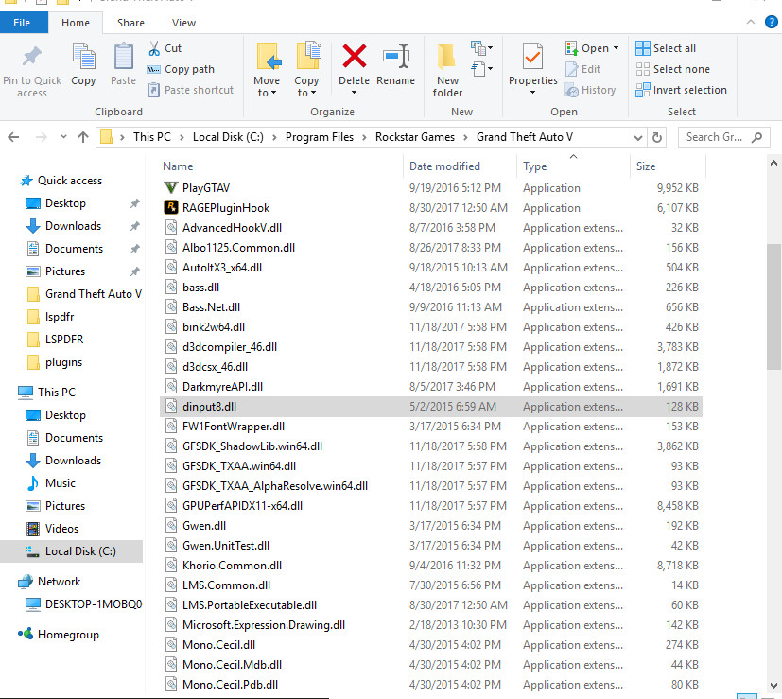
Task: Click the vertical scrollbar thumb
Action: tap(773, 306)
